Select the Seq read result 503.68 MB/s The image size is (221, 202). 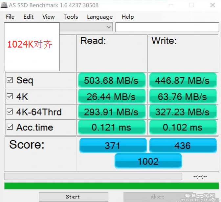[x=112, y=80]
